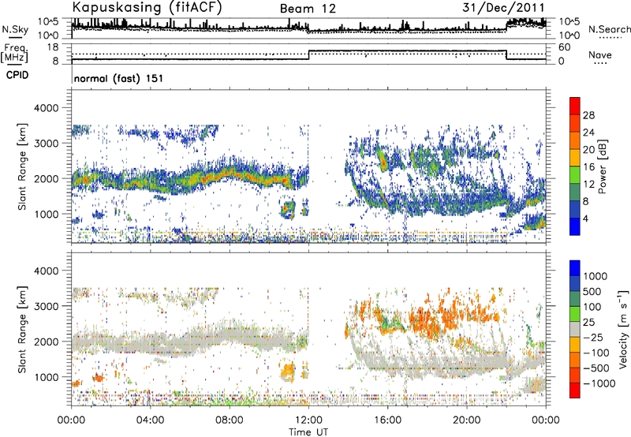Viewport: 631px width, 437px height.
Task: Click the 'Freq. [MHz]' axis label
Action: pyautogui.click(x=15, y=53)
